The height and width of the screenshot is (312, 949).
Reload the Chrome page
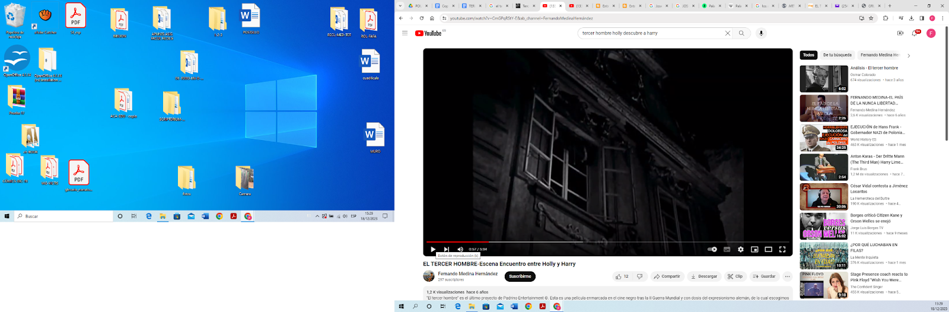pos(422,18)
